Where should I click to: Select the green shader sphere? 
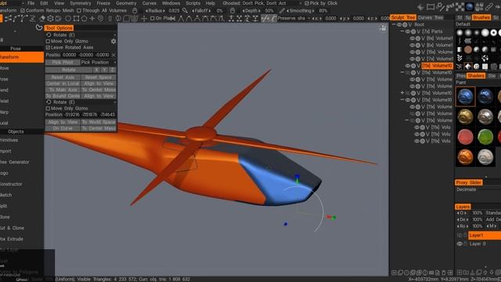(x=485, y=137)
